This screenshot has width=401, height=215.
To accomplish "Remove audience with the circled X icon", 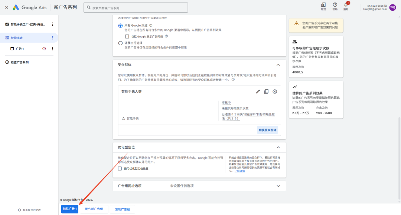I will [275, 92].
